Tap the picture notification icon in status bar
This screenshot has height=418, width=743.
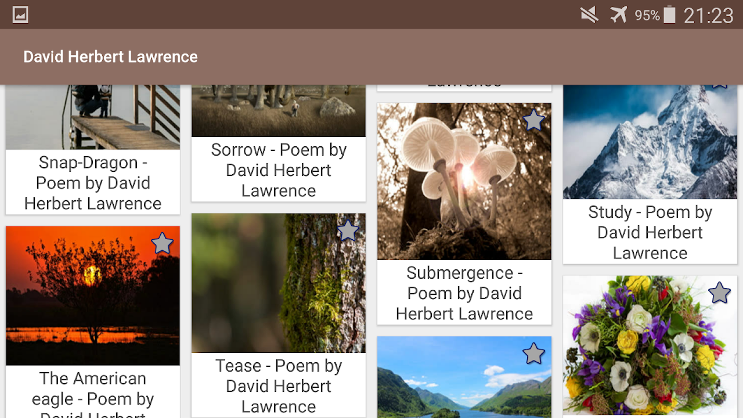coord(20,15)
